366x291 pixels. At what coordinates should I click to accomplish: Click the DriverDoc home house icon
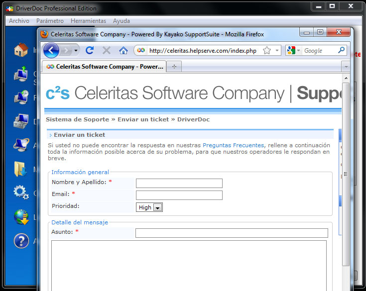tap(21, 50)
